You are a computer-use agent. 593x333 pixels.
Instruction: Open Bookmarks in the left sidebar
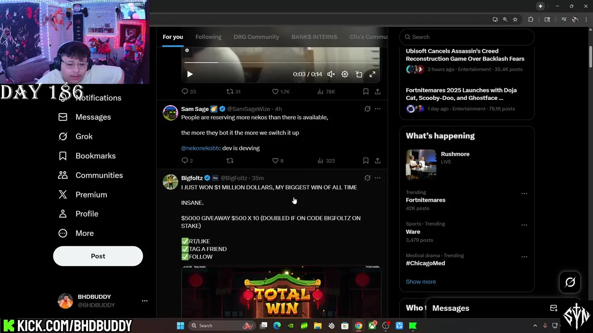click(87, 156)
